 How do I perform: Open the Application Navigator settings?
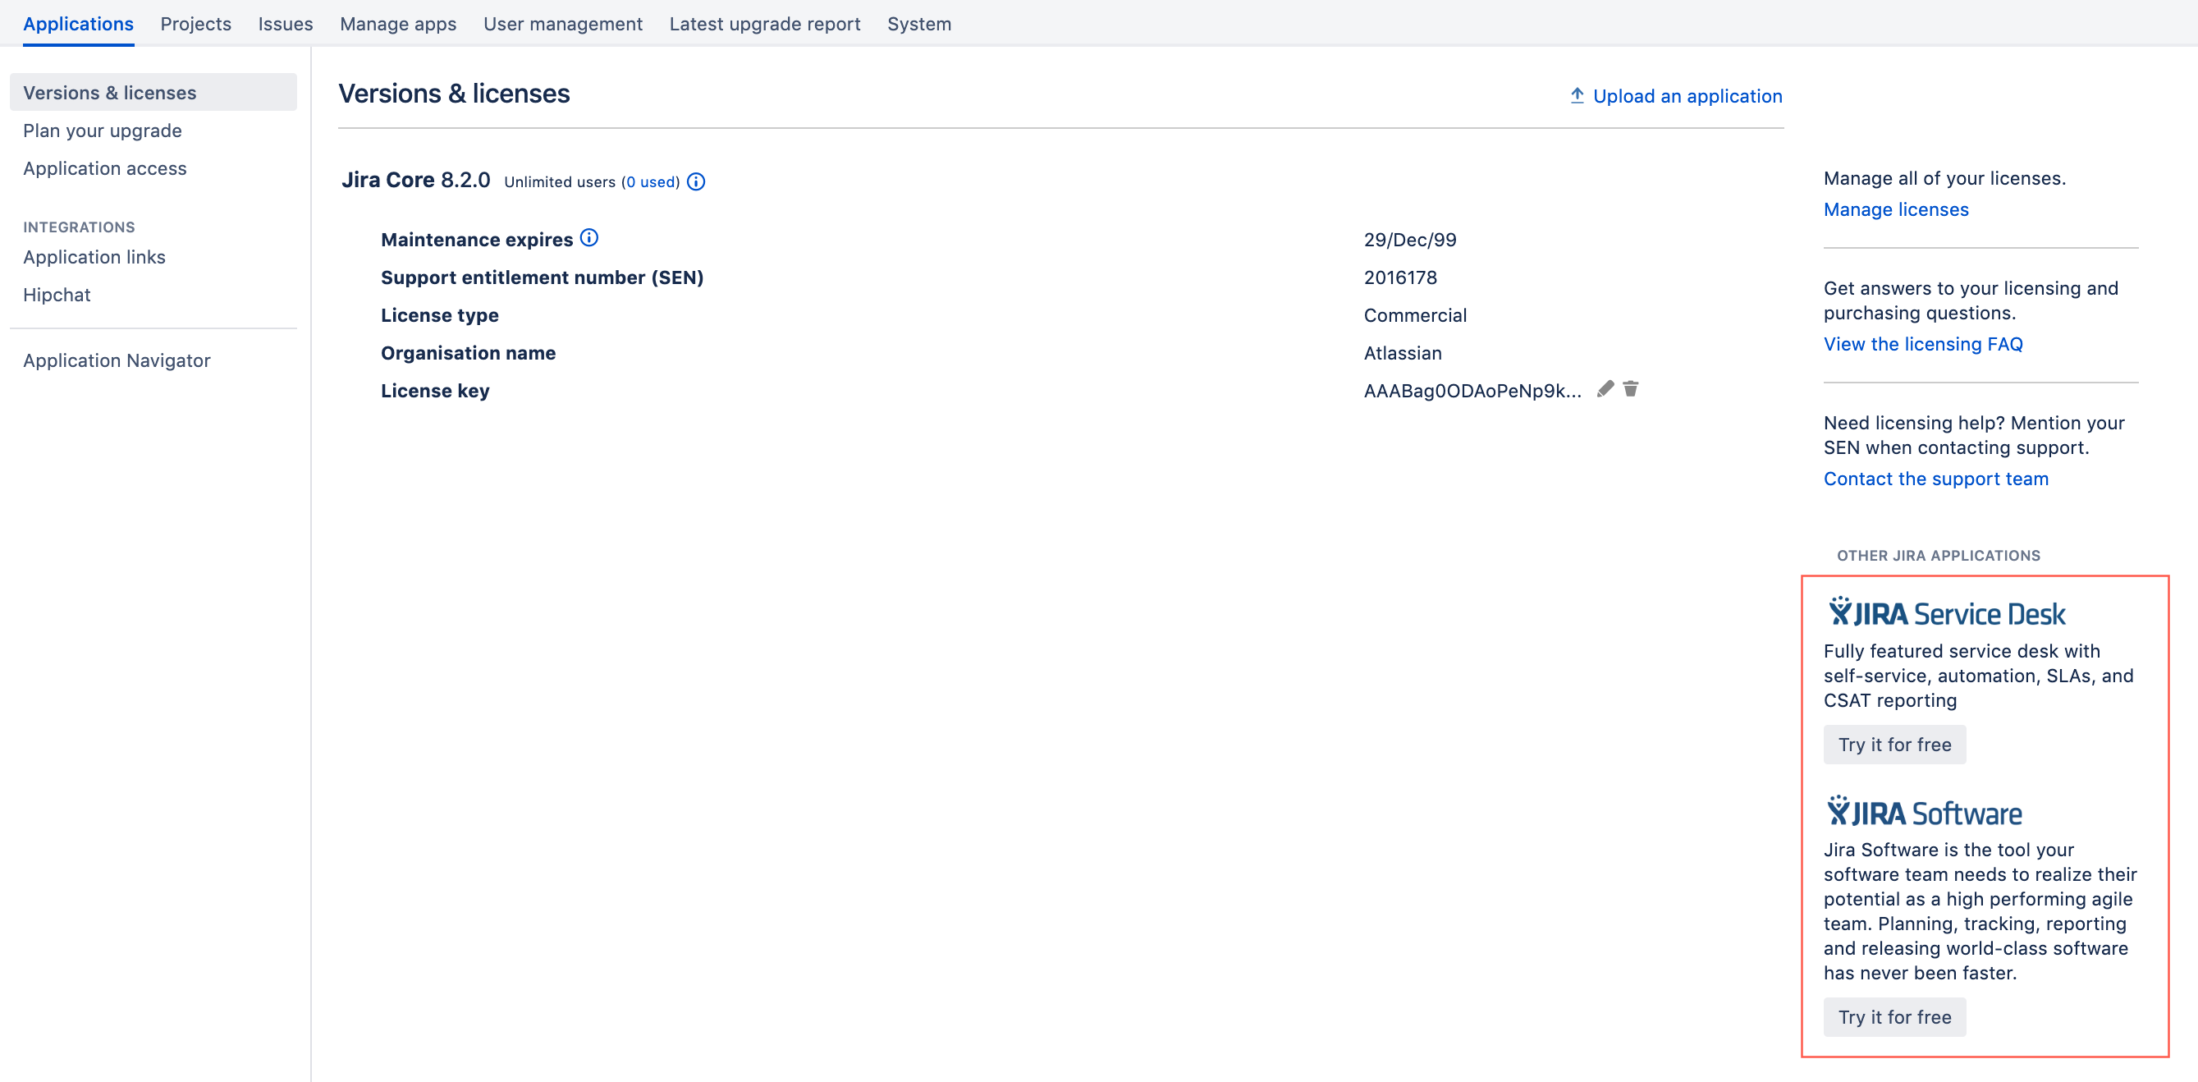pos(117,360)
